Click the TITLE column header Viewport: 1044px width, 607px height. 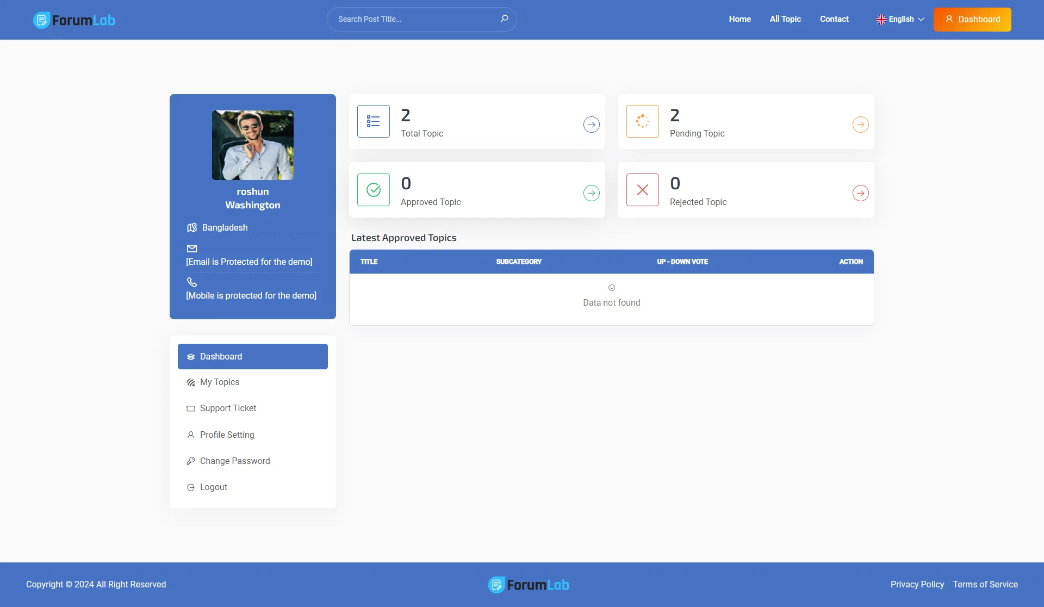click(x=369, y=262)
